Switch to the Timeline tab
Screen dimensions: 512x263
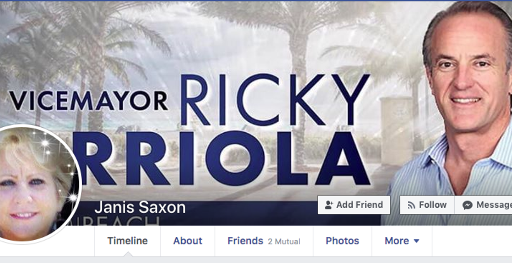[x=128, y=241]
